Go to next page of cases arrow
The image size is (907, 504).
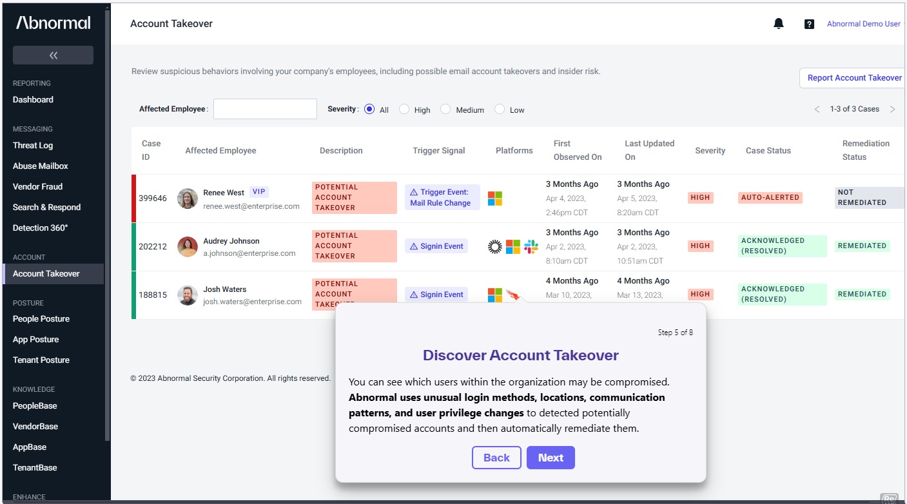(892, 110)
